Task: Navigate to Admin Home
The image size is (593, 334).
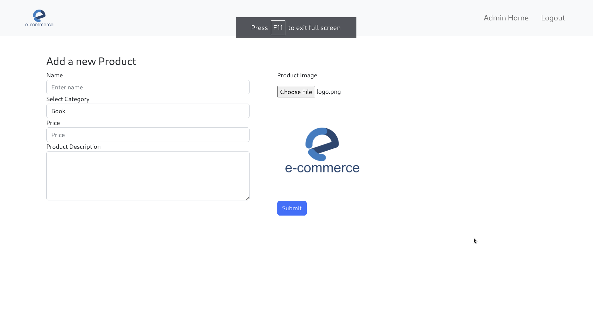Action: click(x=506, y=18)
